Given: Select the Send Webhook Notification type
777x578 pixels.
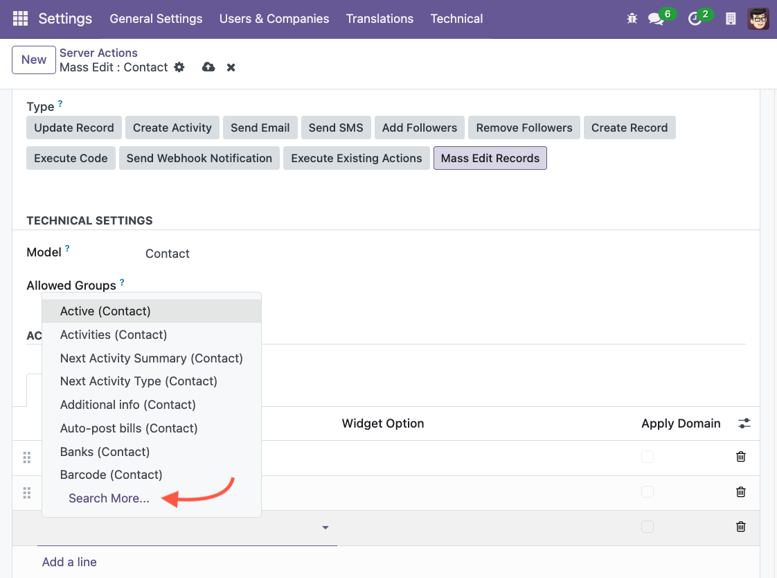Looking at the screenshot, I should coord(199,158).
